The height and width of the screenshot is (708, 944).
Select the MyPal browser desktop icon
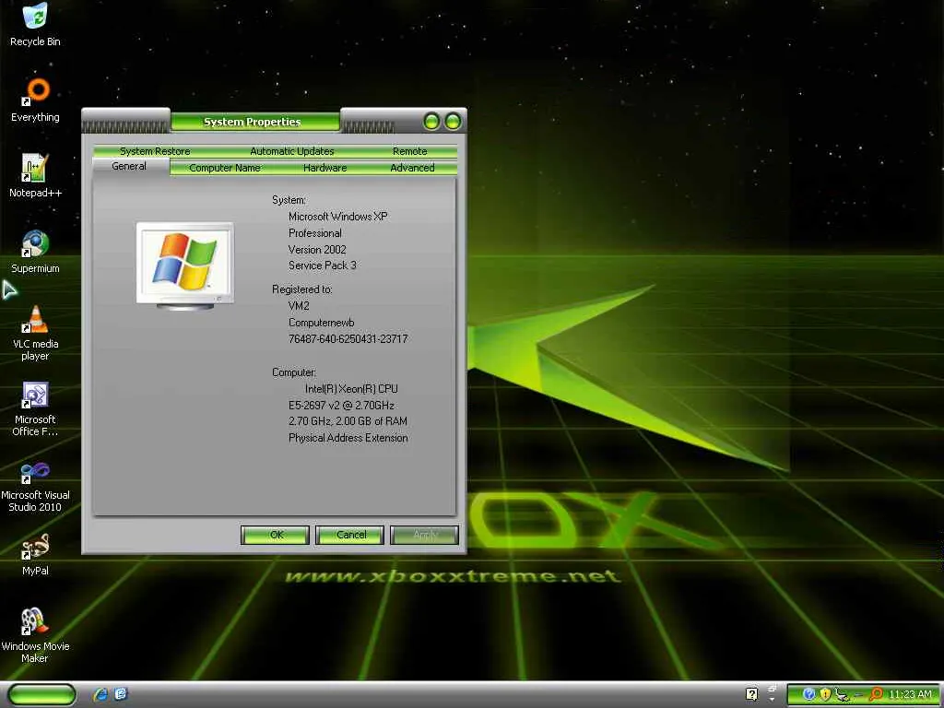35,554
